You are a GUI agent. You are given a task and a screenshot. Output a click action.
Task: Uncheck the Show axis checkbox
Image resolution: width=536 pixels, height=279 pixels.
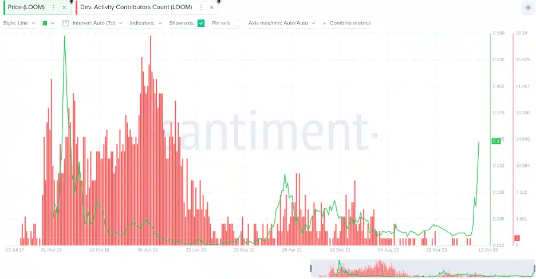(201, 23)
